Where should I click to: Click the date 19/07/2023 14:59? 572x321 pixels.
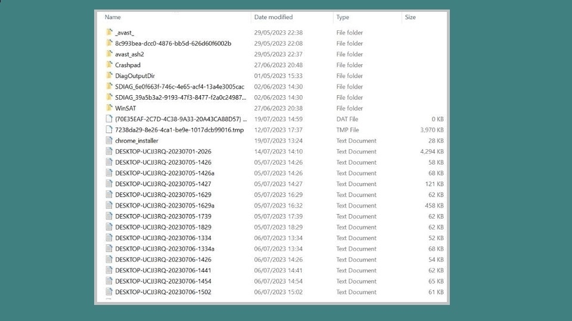point(278,119)
